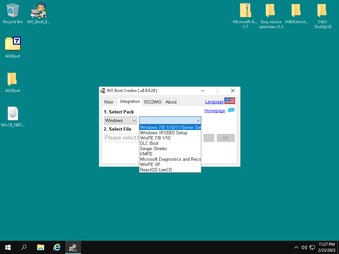Viewport: 339px width, 254px height.
Task: Expand the Windows pack type dropdown
Action: click(x=121, y=120)
